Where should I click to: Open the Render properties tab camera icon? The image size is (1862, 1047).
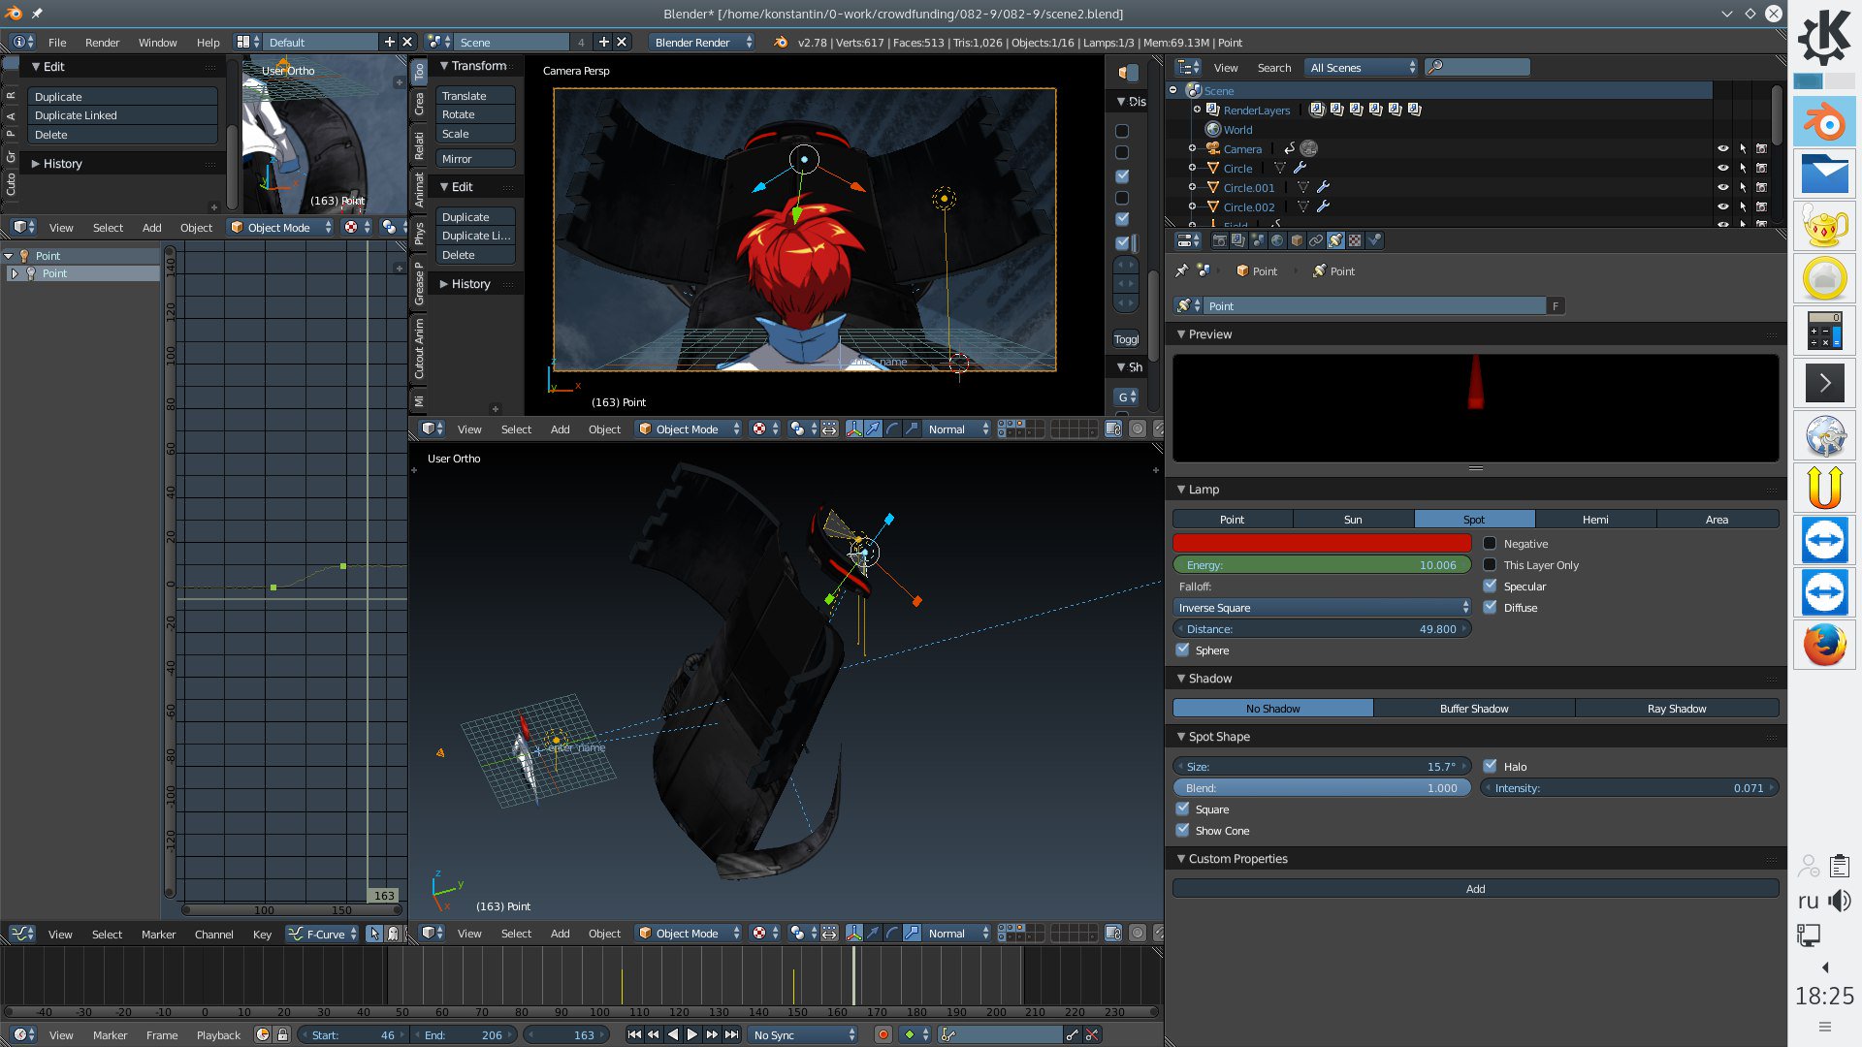[x=1220, y=240]
